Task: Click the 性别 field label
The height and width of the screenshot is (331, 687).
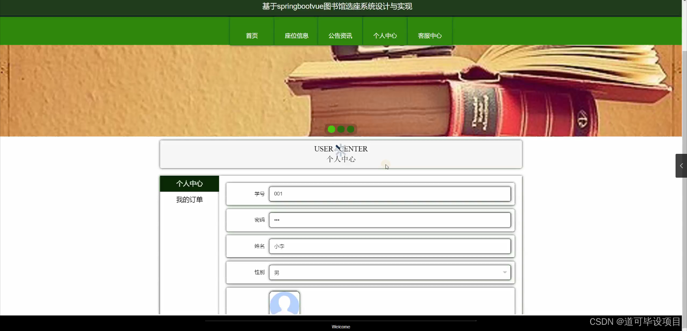Action: [x=260, y=272]
